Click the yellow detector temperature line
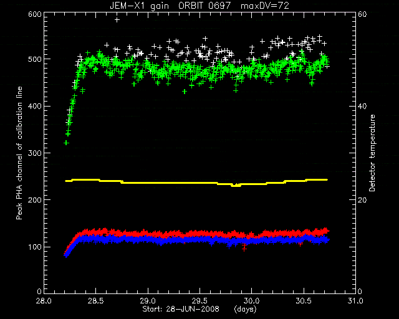The width and height of the screenshot is (399, 319). point(196,183)
